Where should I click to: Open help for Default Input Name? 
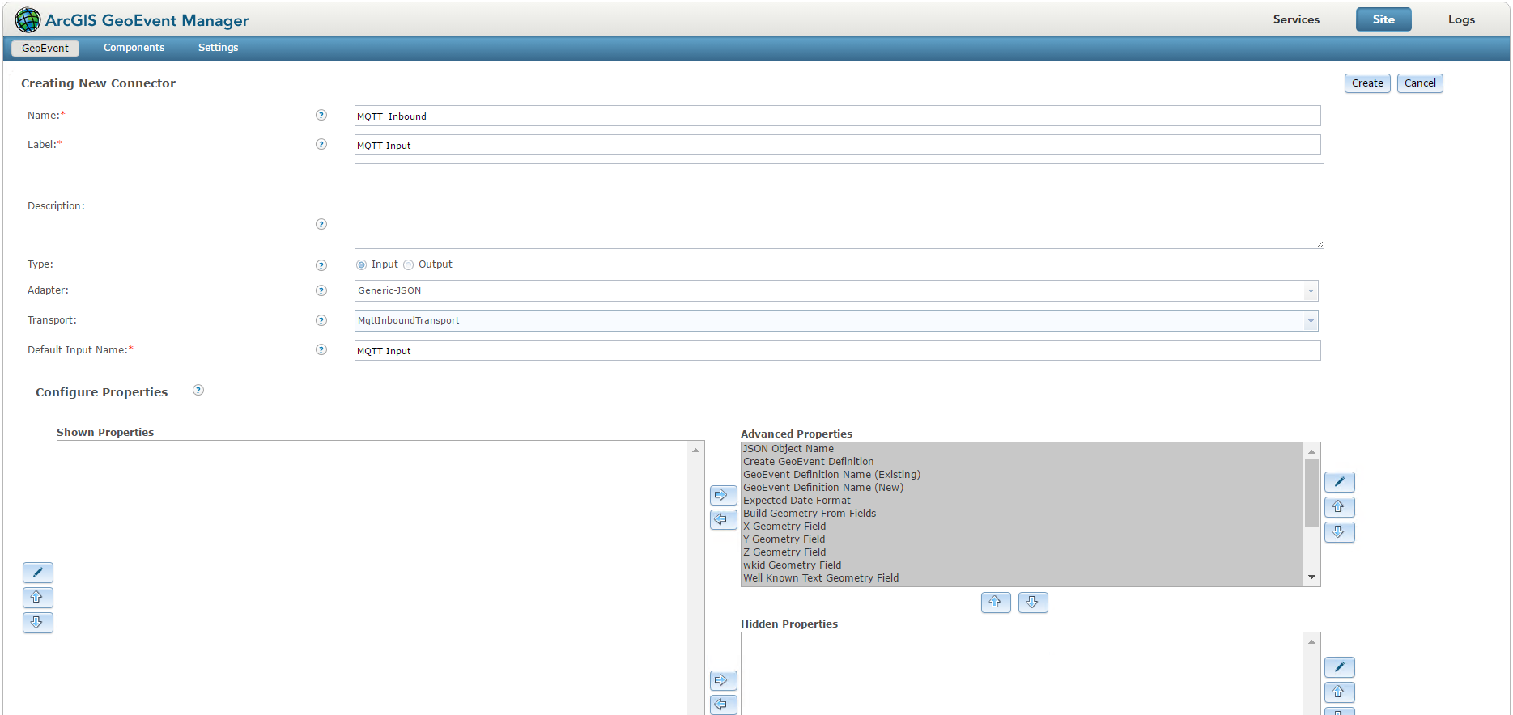point(321,350)
